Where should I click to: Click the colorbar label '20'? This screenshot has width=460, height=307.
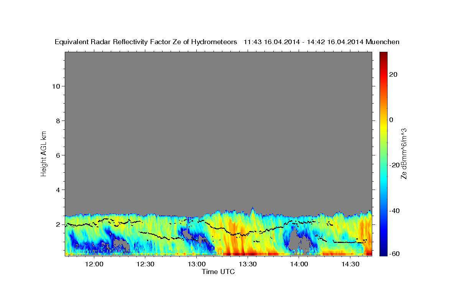tap(393, 74)
